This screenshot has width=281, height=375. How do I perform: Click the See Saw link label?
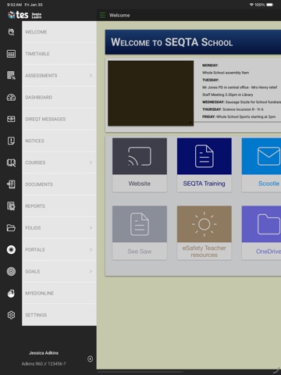click(x=140, y=252)
